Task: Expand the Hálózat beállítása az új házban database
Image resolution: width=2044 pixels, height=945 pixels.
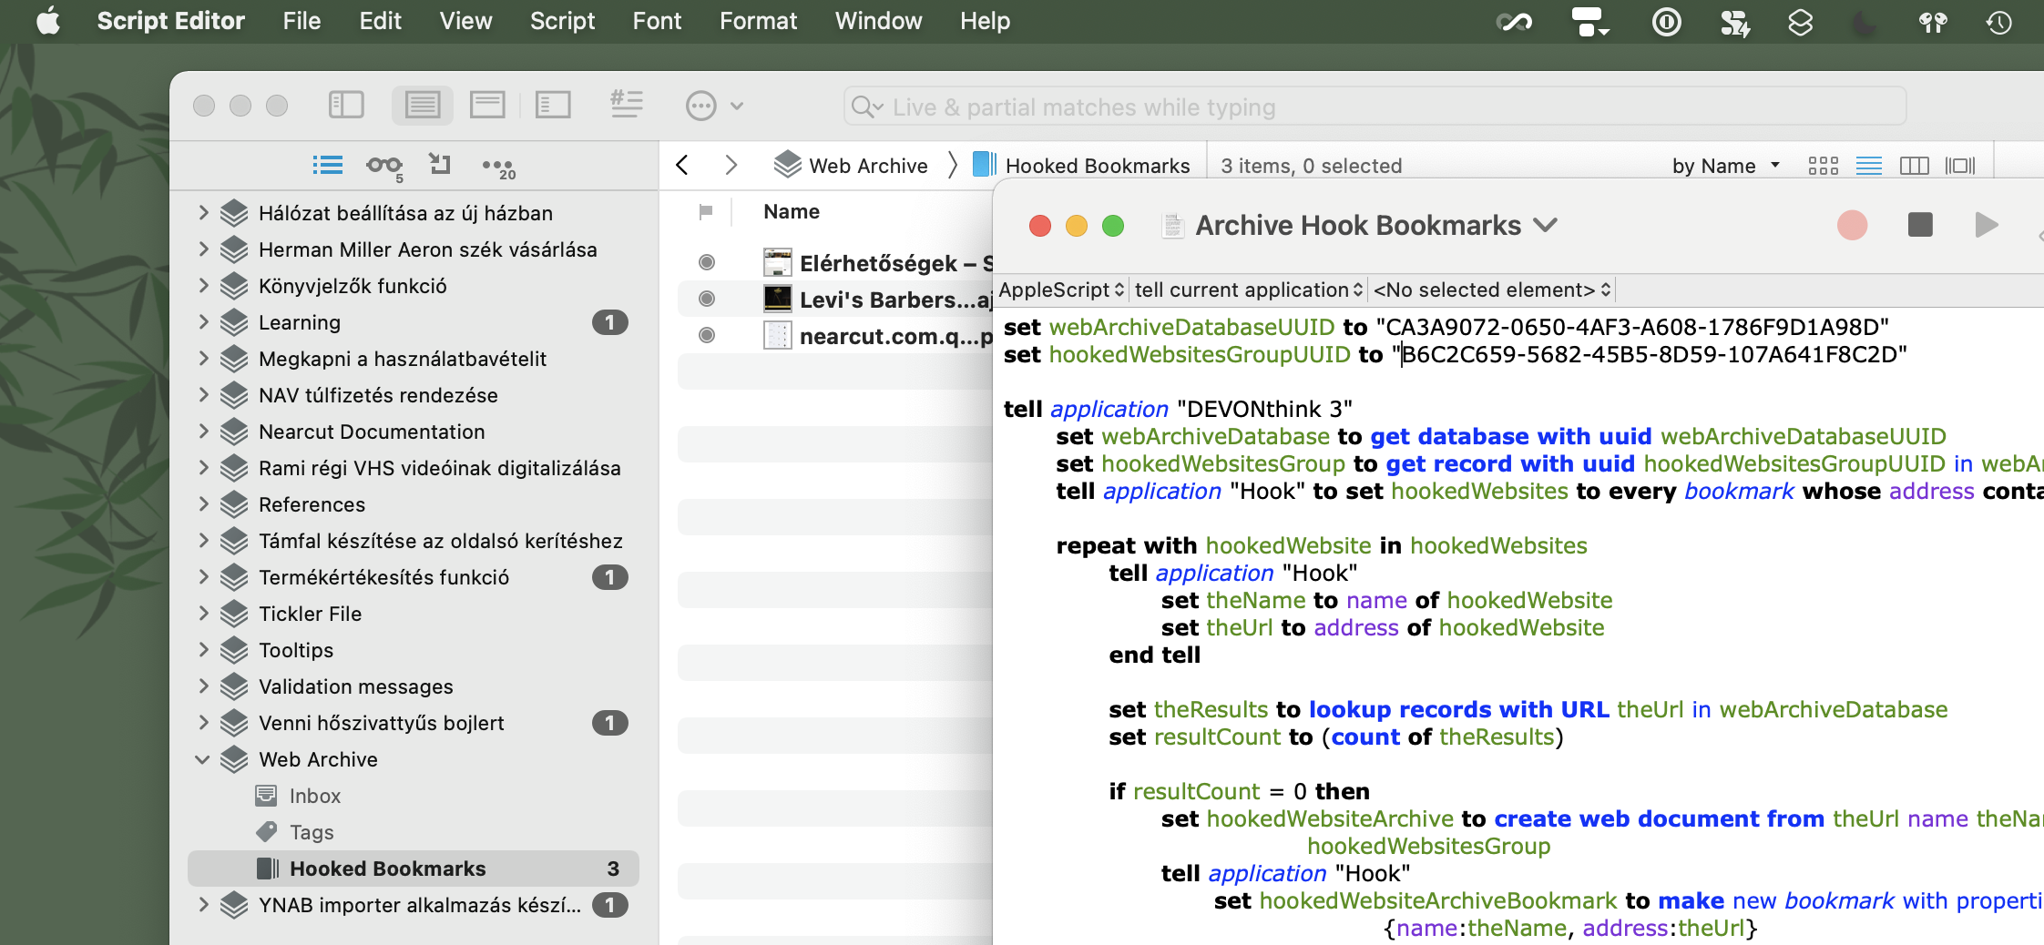Action: point(203,213)
